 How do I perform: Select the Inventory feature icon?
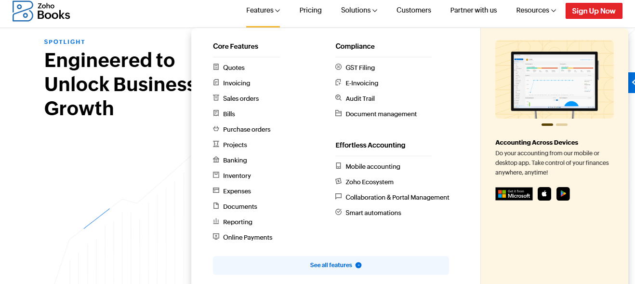[x=215, y=175]
